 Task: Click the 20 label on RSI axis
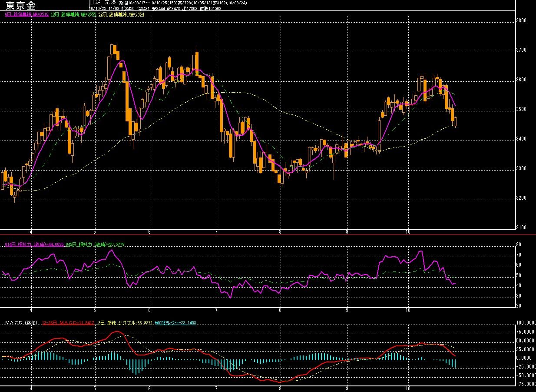(x=519, y=306)
